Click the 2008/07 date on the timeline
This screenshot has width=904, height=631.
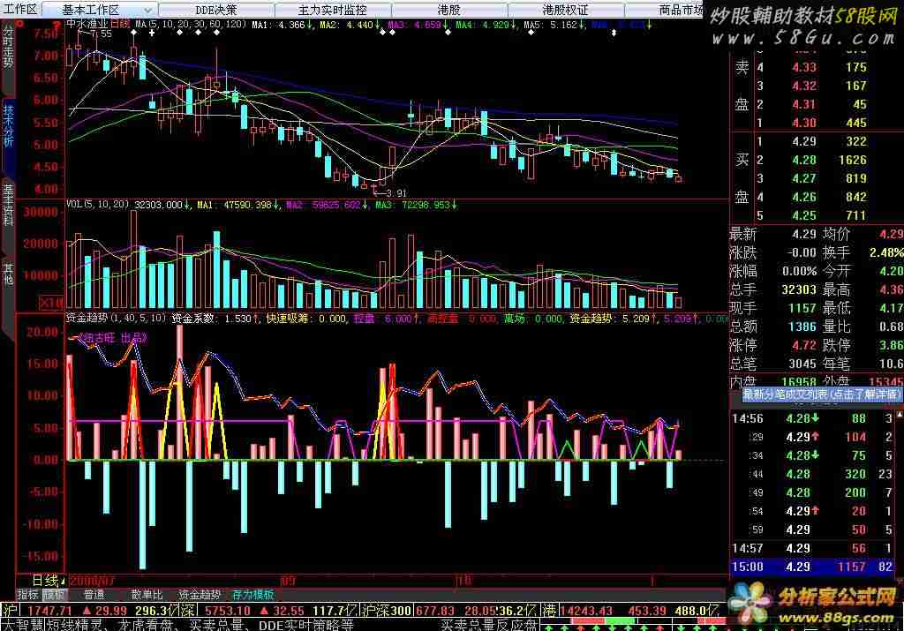pos(92,581)
